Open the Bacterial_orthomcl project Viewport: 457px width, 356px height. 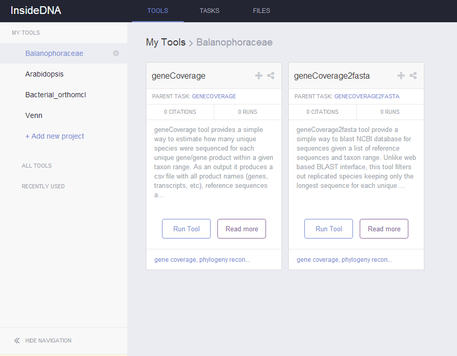(56, 95)
